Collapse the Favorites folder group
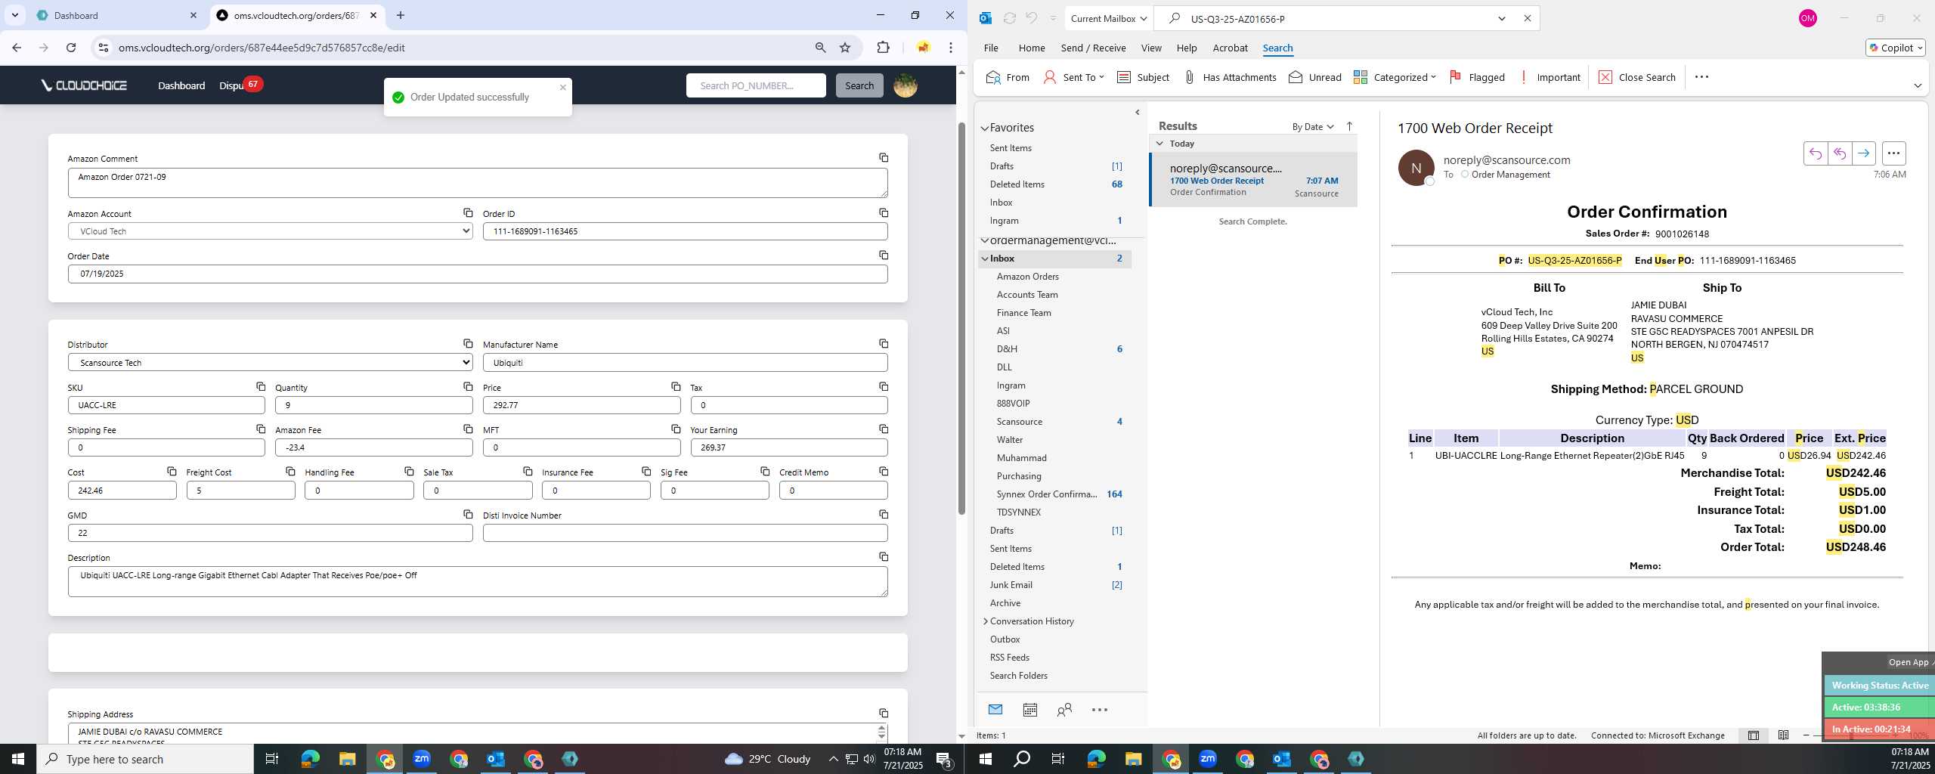 (984, 128)
